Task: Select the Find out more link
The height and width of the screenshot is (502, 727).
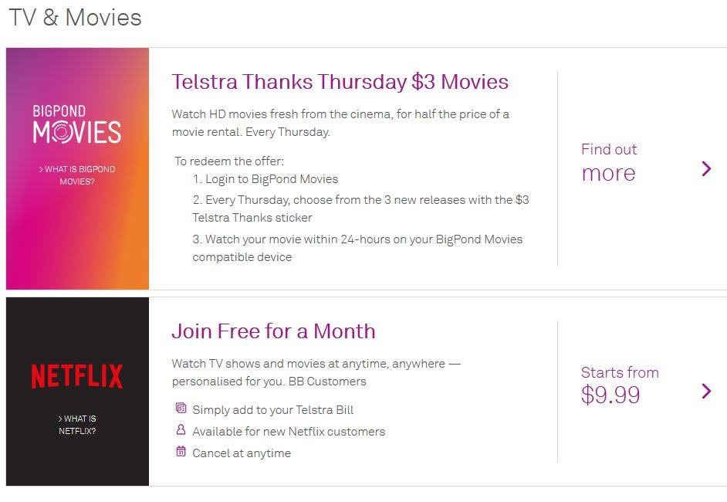Action: [x=609, y=162]
